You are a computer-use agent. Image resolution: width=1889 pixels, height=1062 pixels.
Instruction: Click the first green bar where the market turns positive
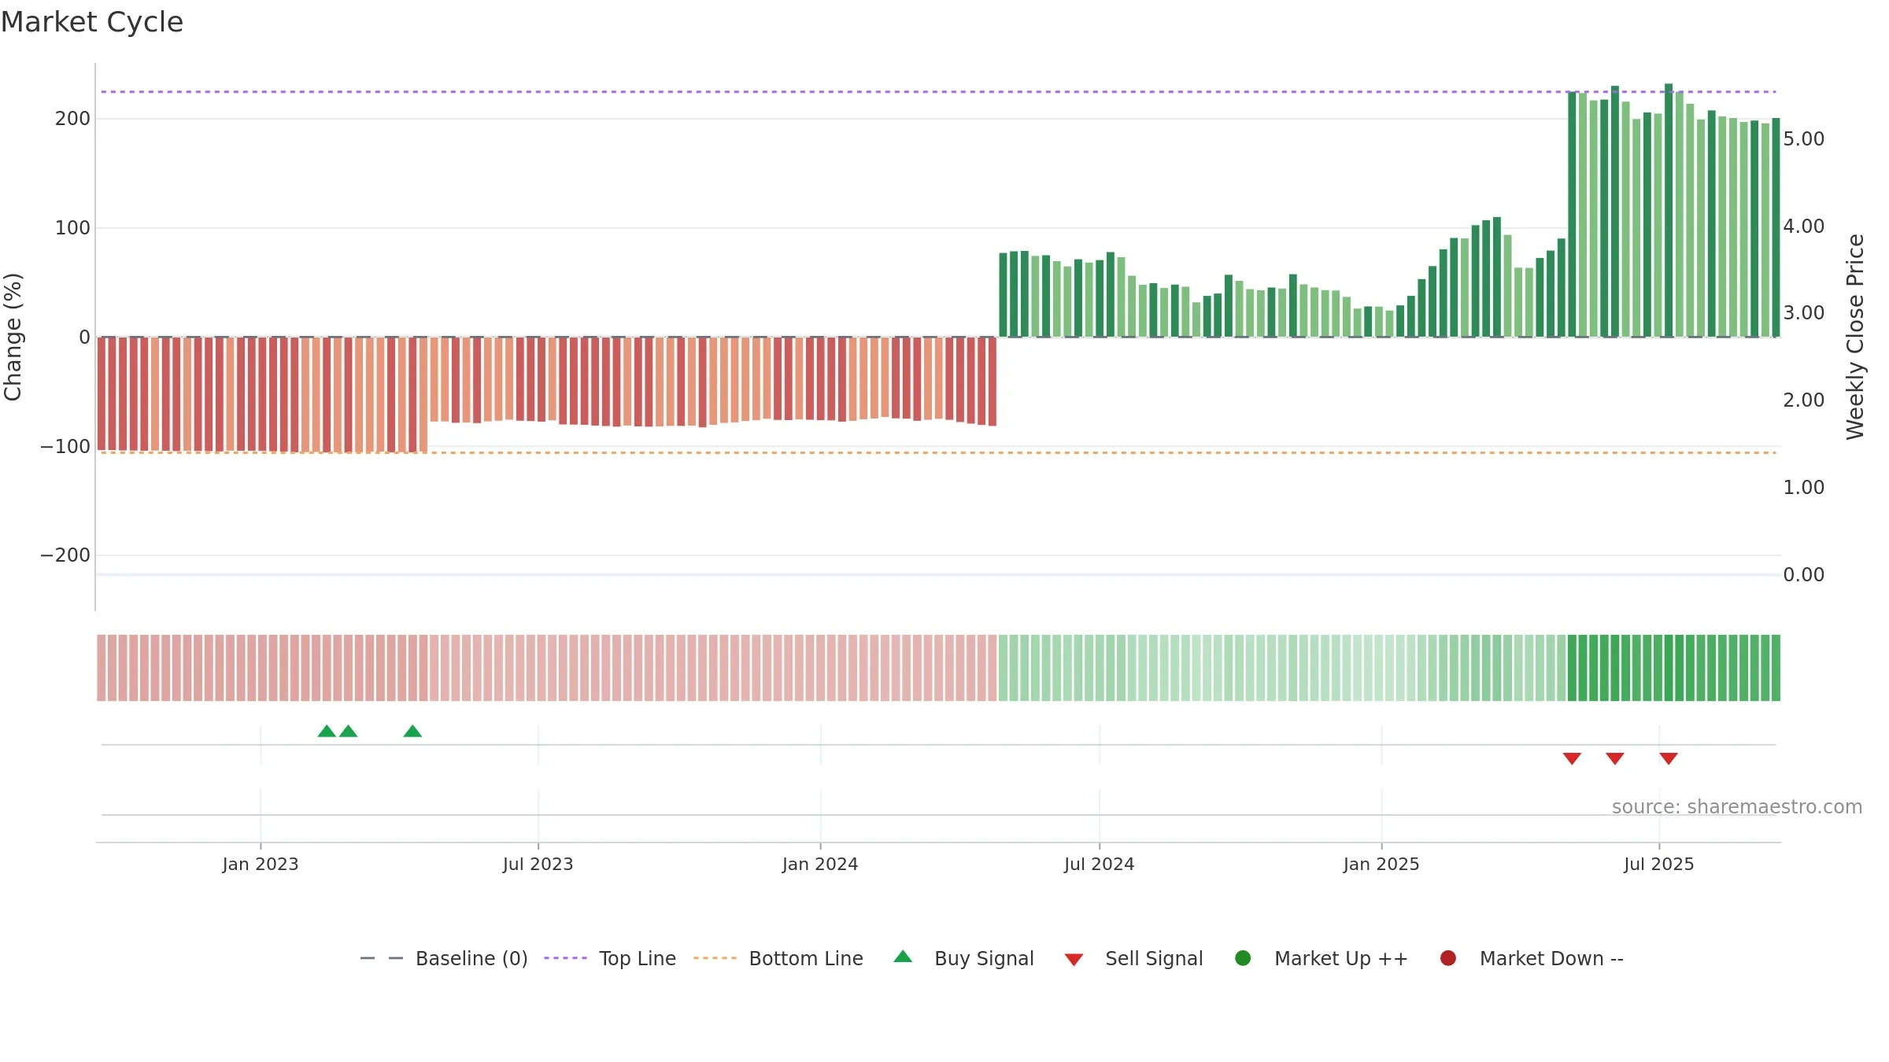[x=1004, y=295]
